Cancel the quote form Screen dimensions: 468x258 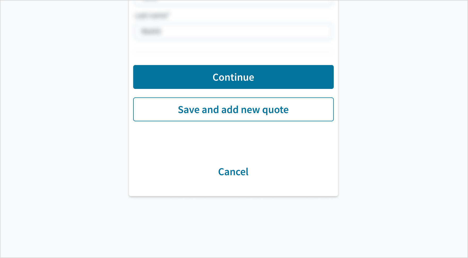tap(233, 172)
